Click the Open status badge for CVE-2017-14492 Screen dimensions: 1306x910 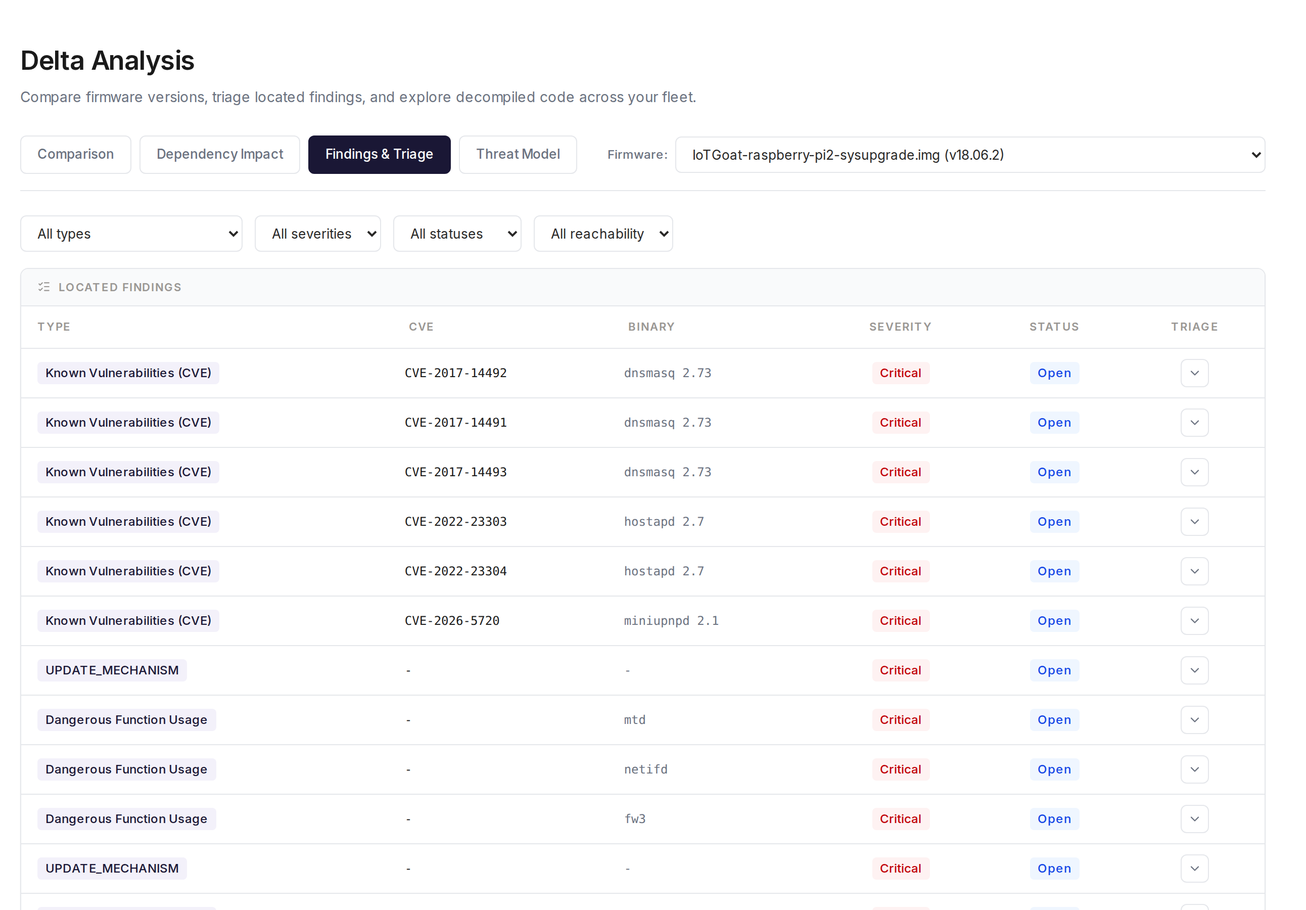[1054, 373]
